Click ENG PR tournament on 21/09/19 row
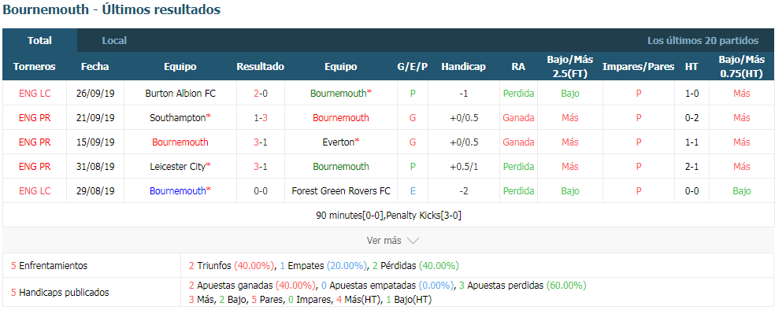Viewport: 775px width, 310px height. point(35,117)
